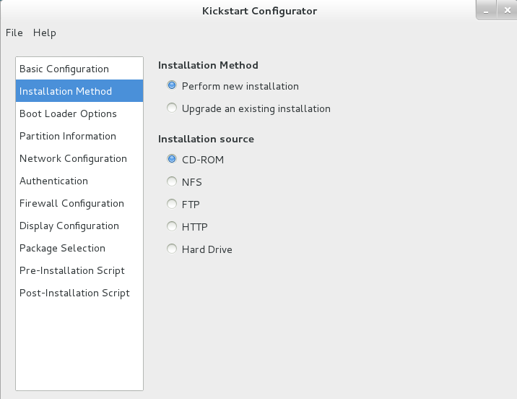Select FTP installation source
The image size is (517, 399).
click(x=172, y=205)
